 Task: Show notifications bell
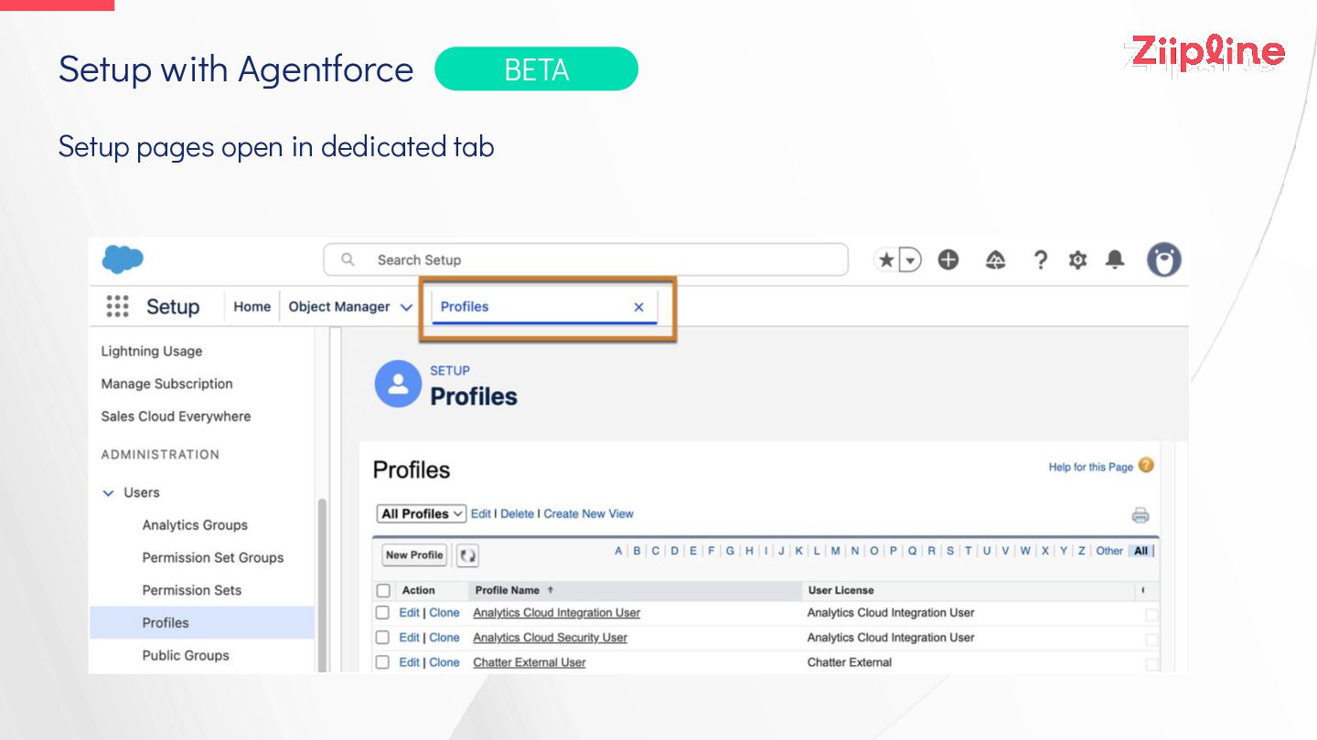coord(1115,260)
